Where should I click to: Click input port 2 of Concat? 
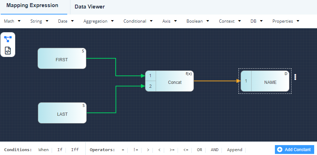(x=150, y=86)
